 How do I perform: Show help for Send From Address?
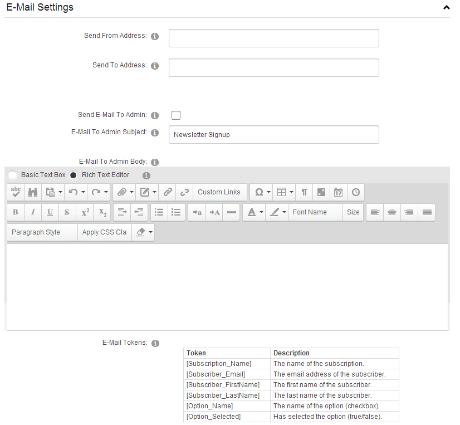155,36
